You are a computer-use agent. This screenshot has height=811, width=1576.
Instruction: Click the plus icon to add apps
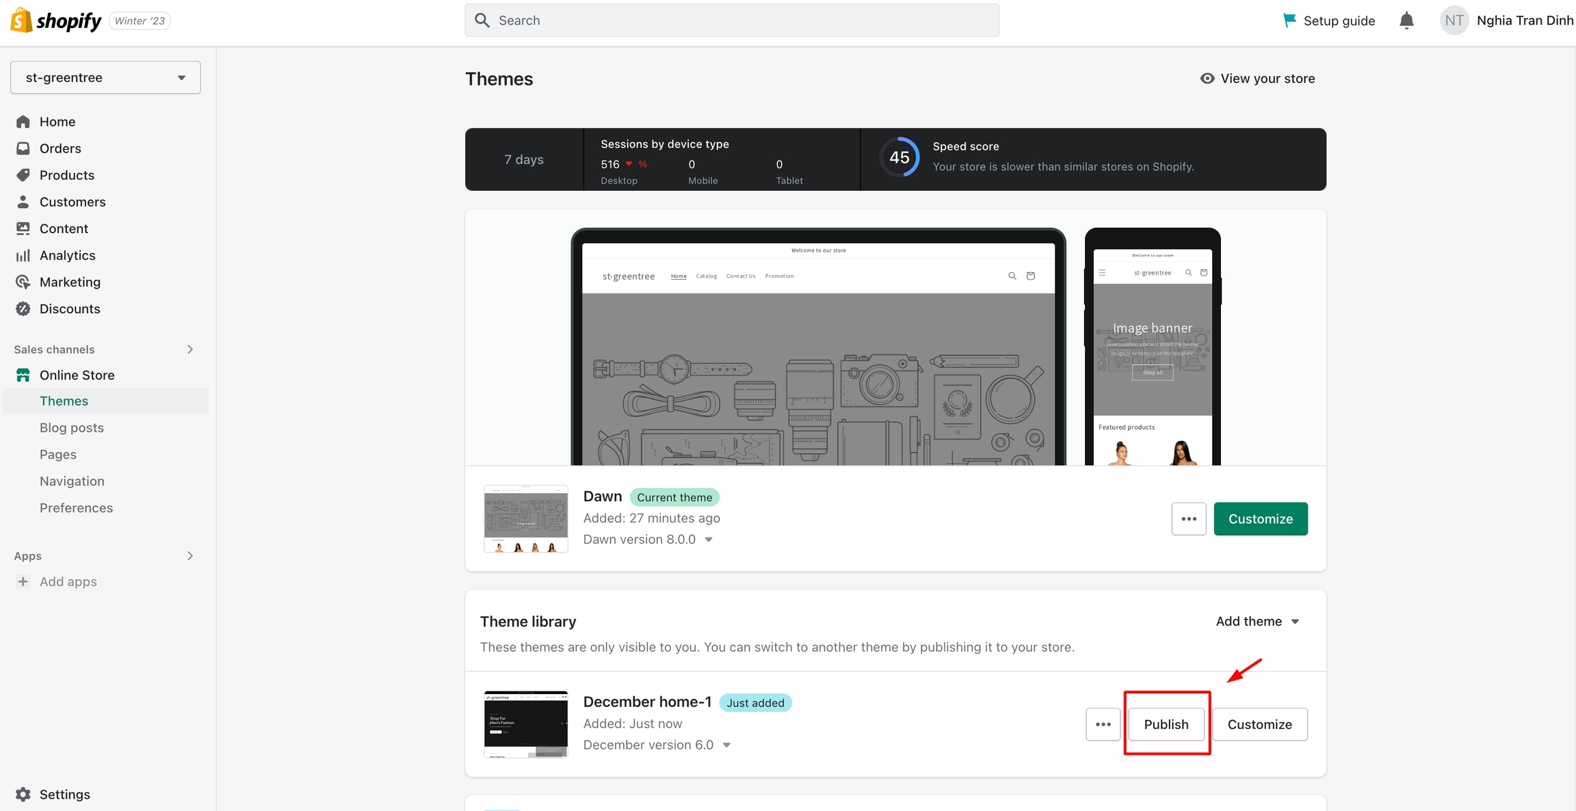(x=23, y=581)
